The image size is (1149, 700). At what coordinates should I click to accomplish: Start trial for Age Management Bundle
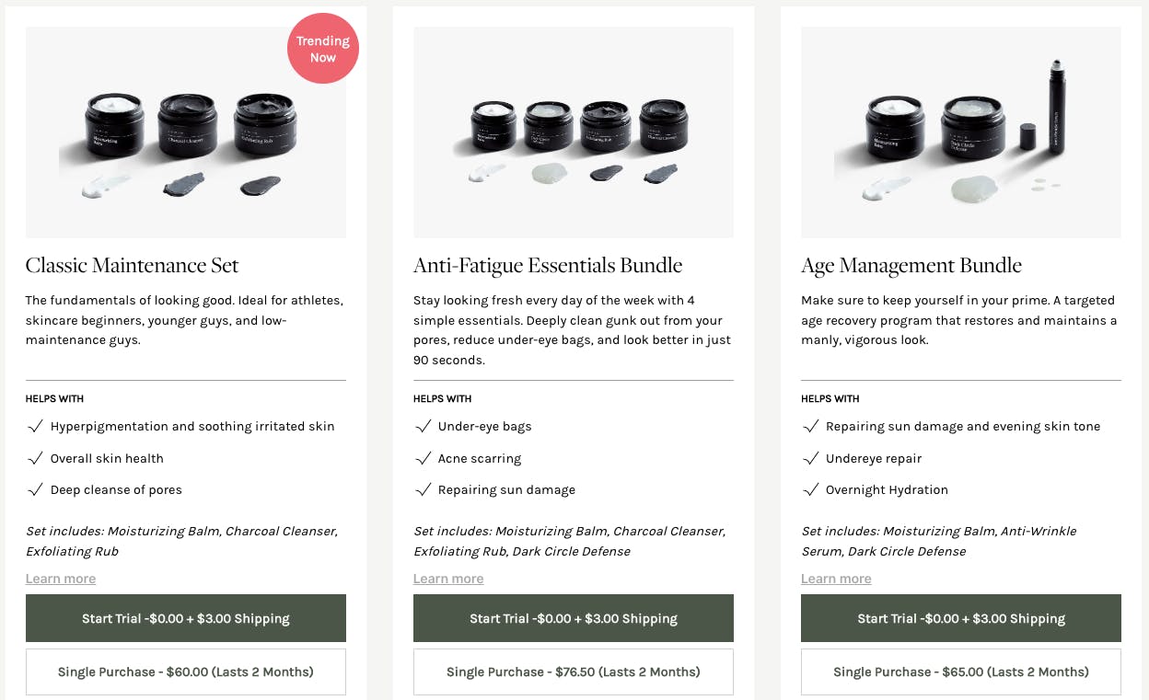[x=961, y=618]
